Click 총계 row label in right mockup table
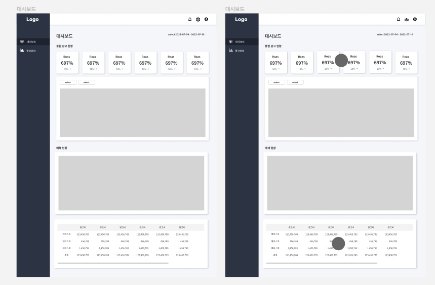435x285 pixels. pyautogui.click(x=275, y=255)
